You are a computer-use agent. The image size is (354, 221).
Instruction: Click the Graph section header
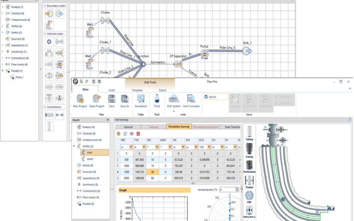coord(154,190)
